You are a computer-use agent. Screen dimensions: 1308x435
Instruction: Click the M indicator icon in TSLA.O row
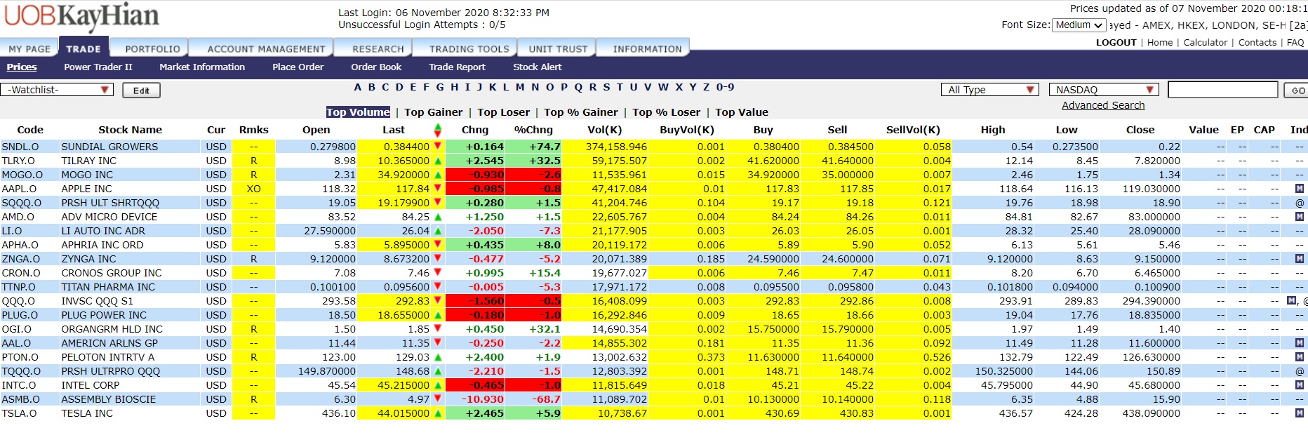coord(1299,413)
